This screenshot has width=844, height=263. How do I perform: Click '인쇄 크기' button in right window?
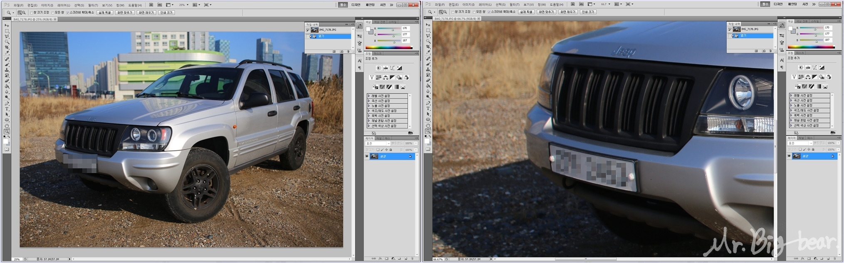pyautogui.click(x=588, y=12)
